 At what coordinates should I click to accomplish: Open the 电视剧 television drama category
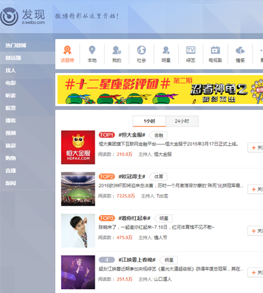[215, 54]
